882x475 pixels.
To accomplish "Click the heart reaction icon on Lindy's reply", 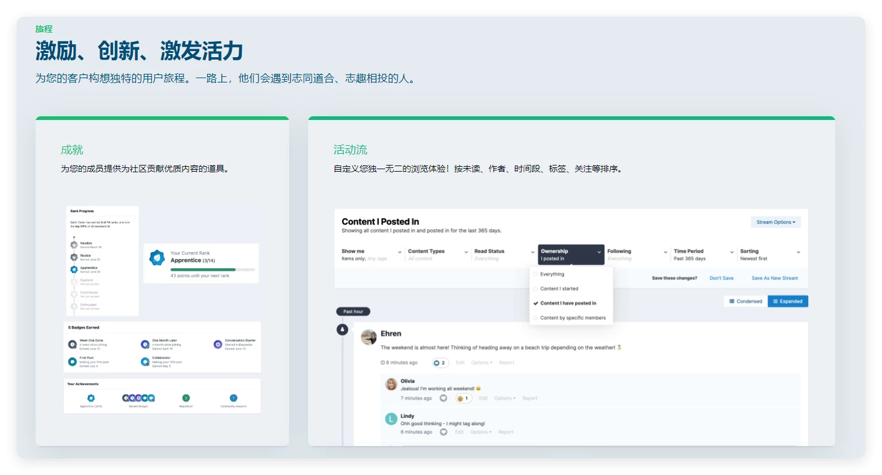I will click(x=443, y=432).
